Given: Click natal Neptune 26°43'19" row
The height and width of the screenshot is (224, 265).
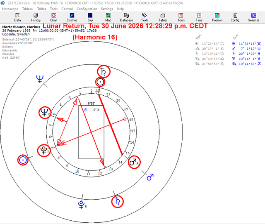Looking at the screenshot, I should 210,59.
